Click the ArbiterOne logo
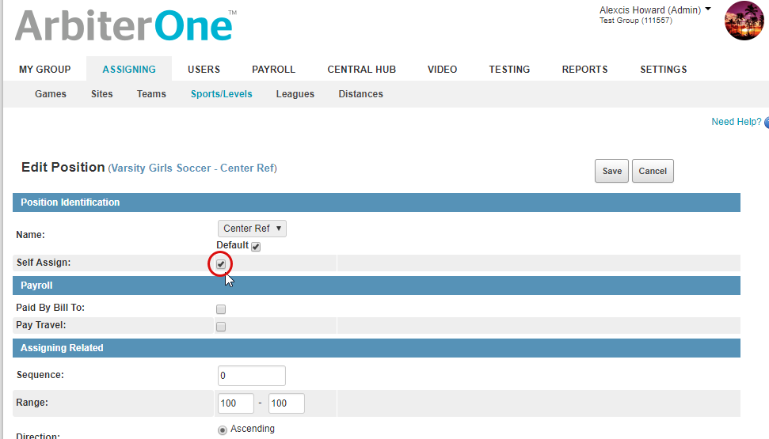Image resolution: width=769 pixels, height=439 pixels. tap(124, 26)
